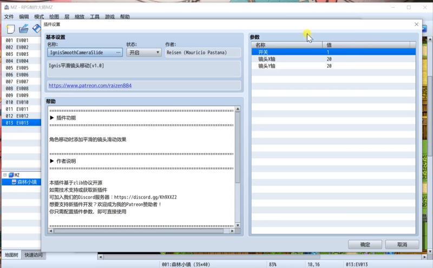Click the ellipsis button in name field
Viewport: 433px width, 268px height.
click(x=119, y=53)
